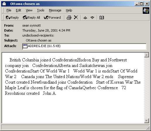Click sender name sean synnott
This screenshot has height=131, width=151.
[32, 25]
